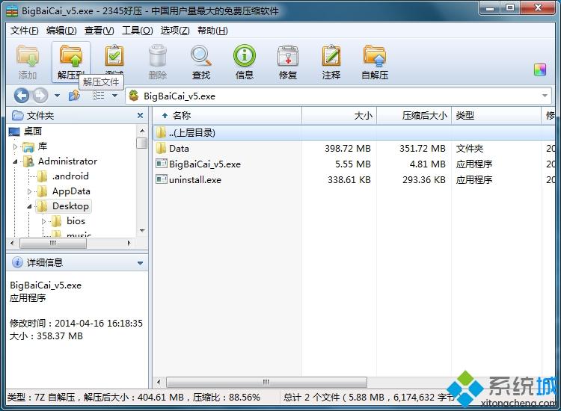
Task: Click folder tree horizontal scrollbar thumb
Action: (53, 243)
